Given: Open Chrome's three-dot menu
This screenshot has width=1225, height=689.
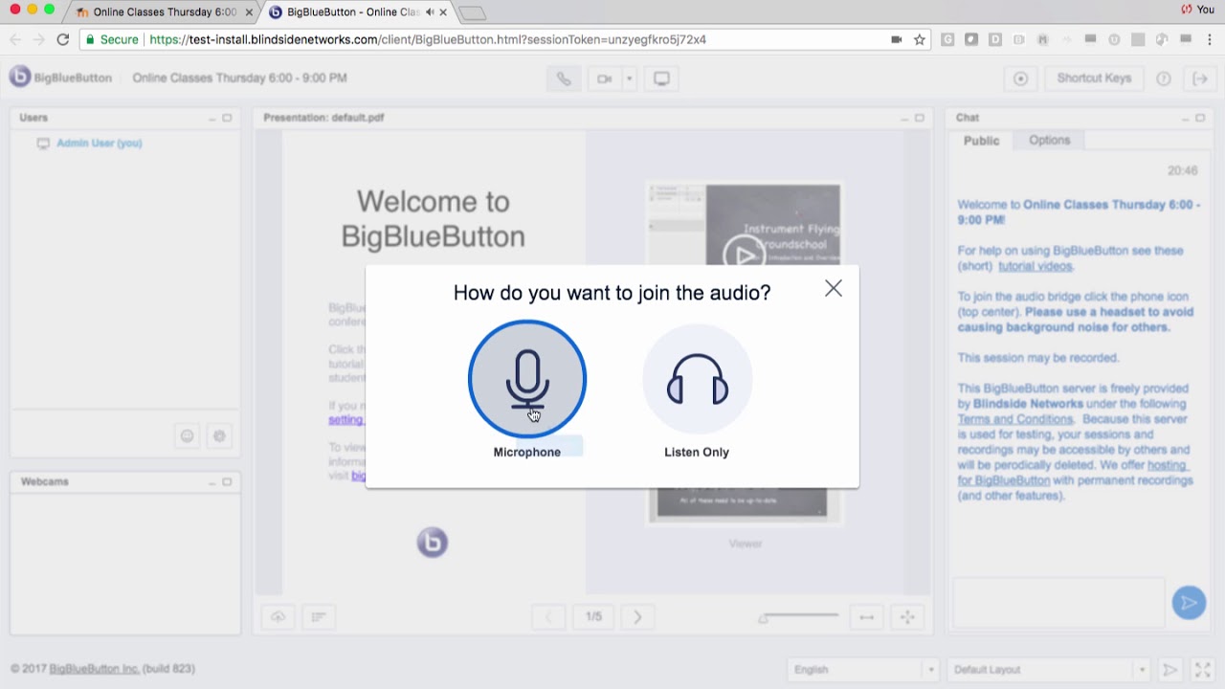Looking at the screenshot, I should [x=1210, y=39].
